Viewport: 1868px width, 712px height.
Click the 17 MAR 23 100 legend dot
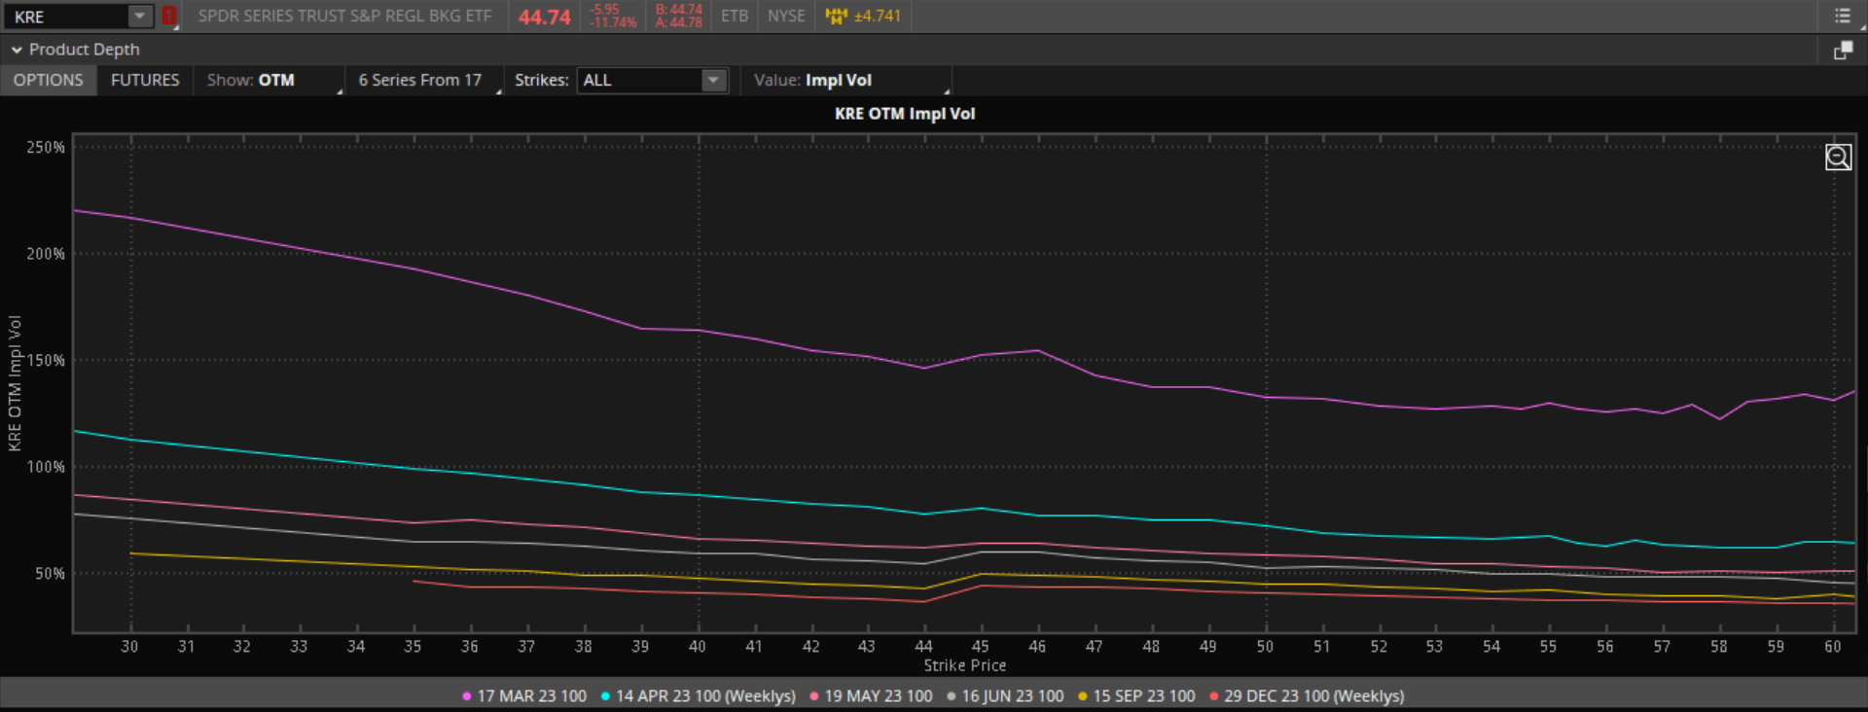(x=467, y=696)
